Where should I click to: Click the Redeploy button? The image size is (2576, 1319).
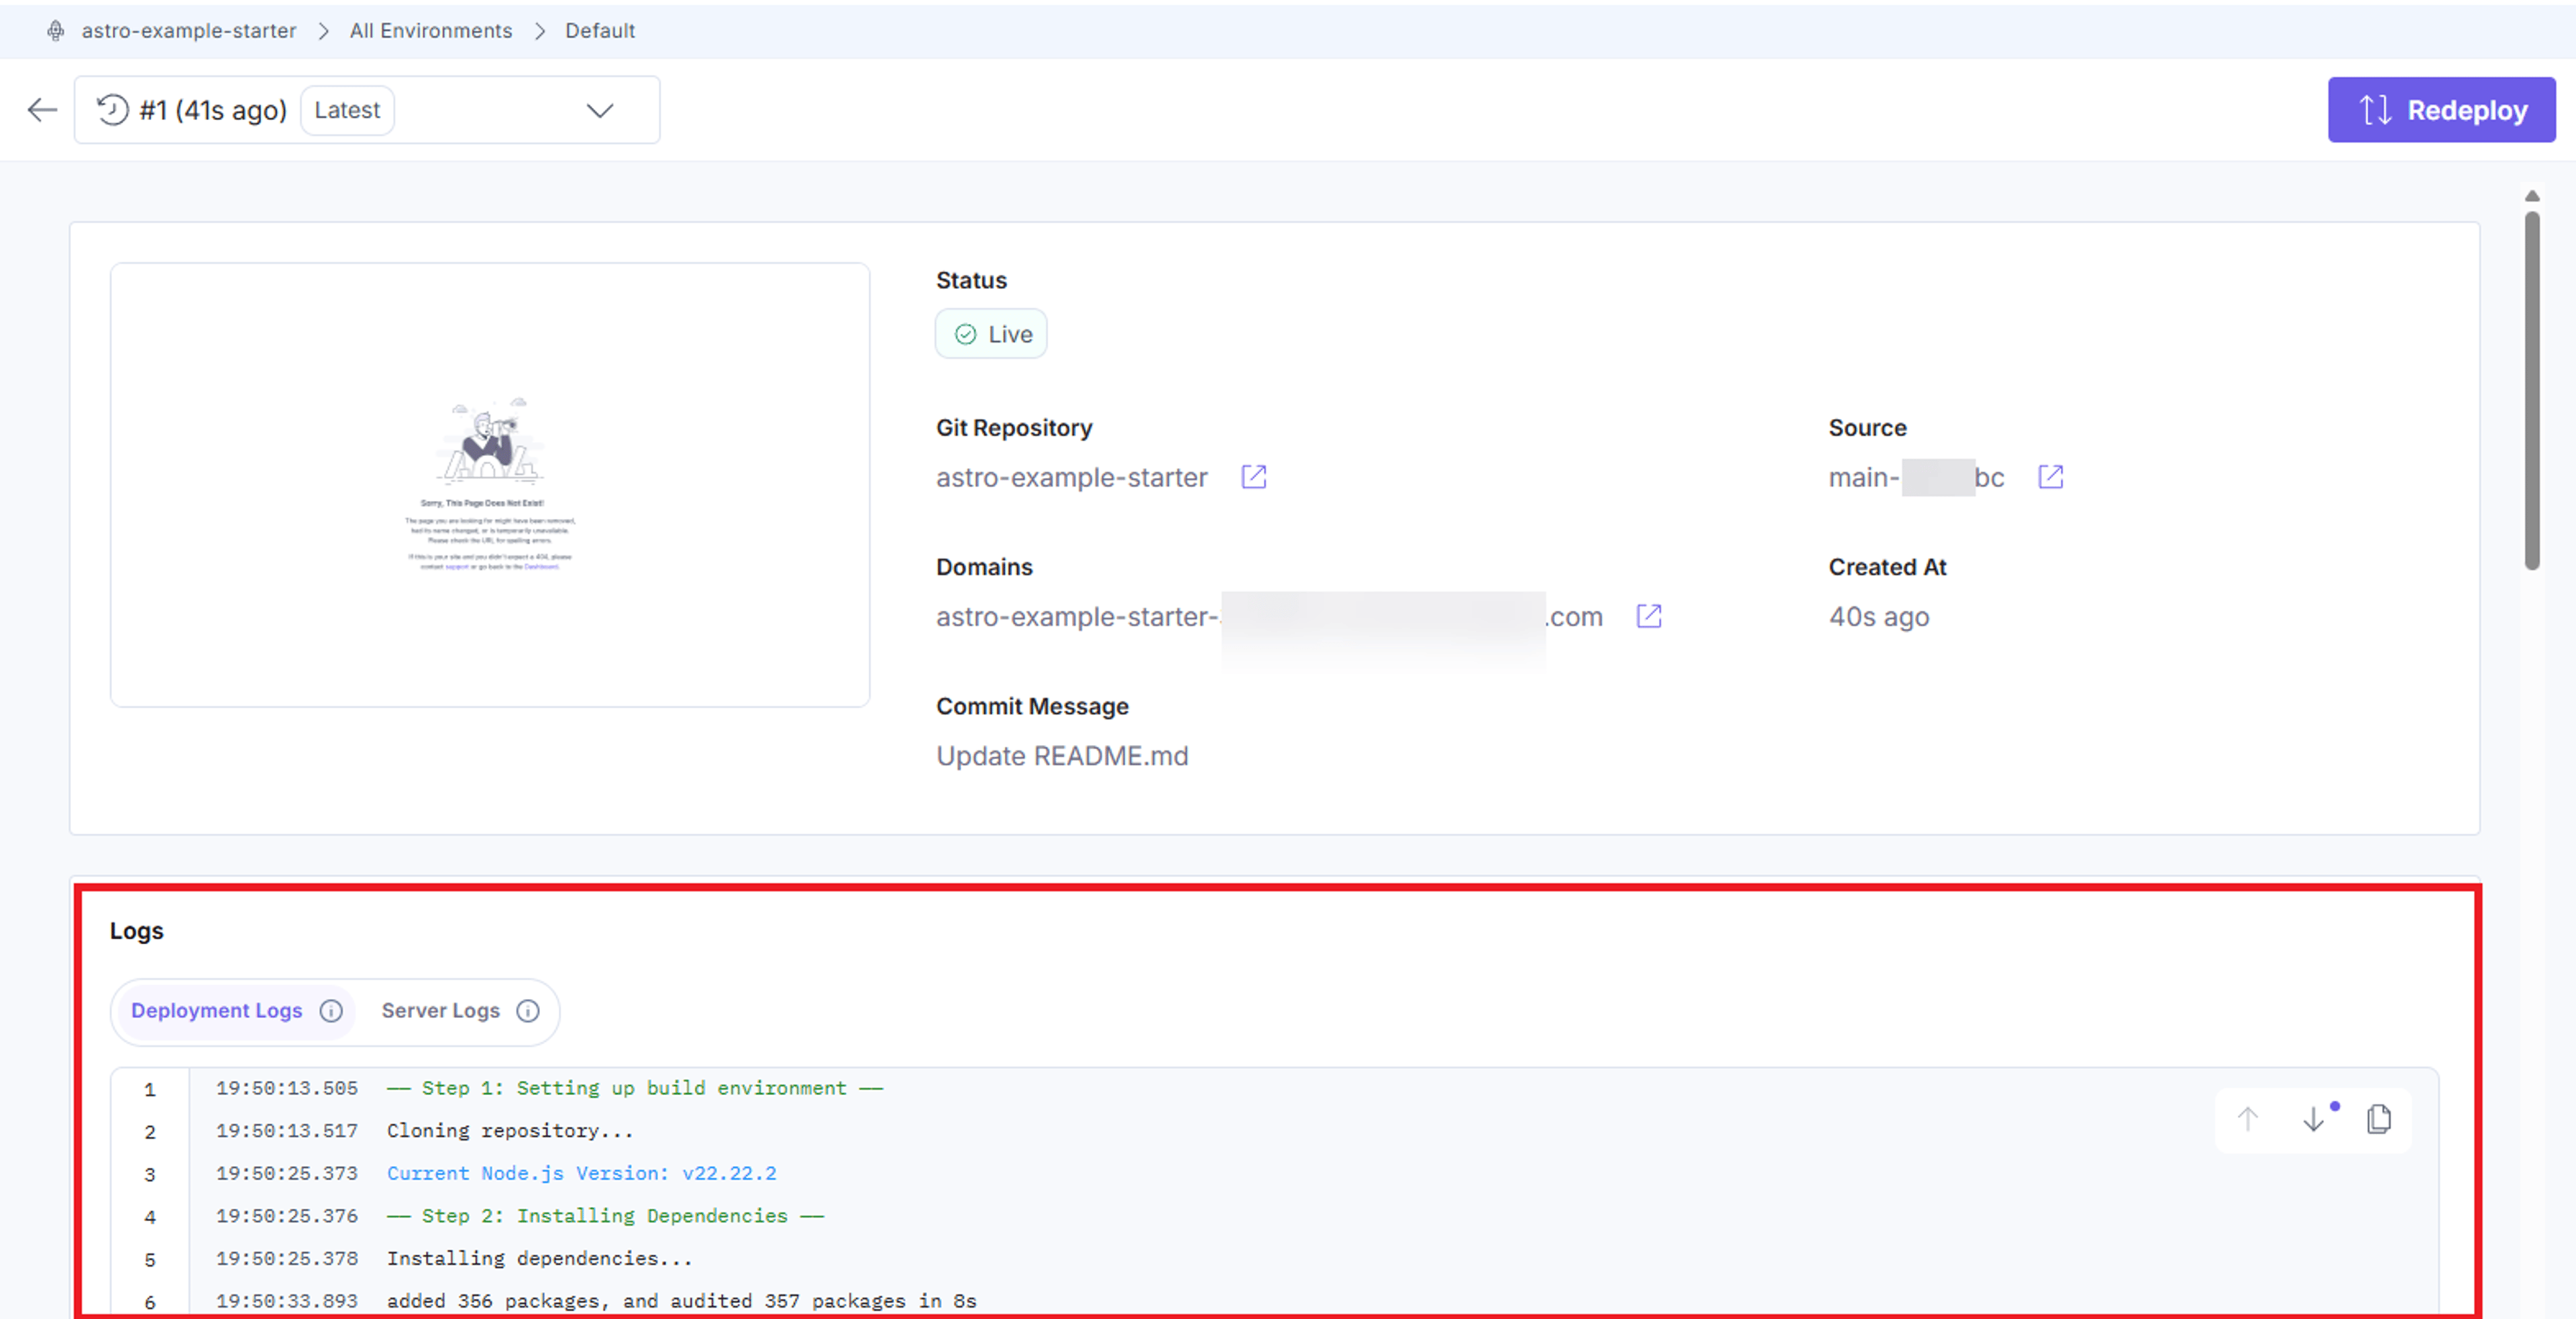coord(2441,110)
